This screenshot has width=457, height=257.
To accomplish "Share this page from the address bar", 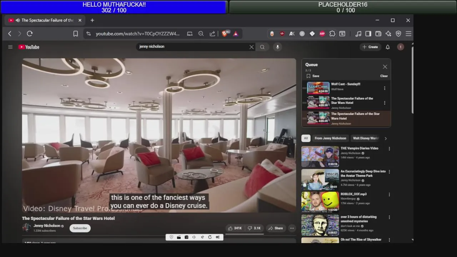I will (x=212, y=34).
